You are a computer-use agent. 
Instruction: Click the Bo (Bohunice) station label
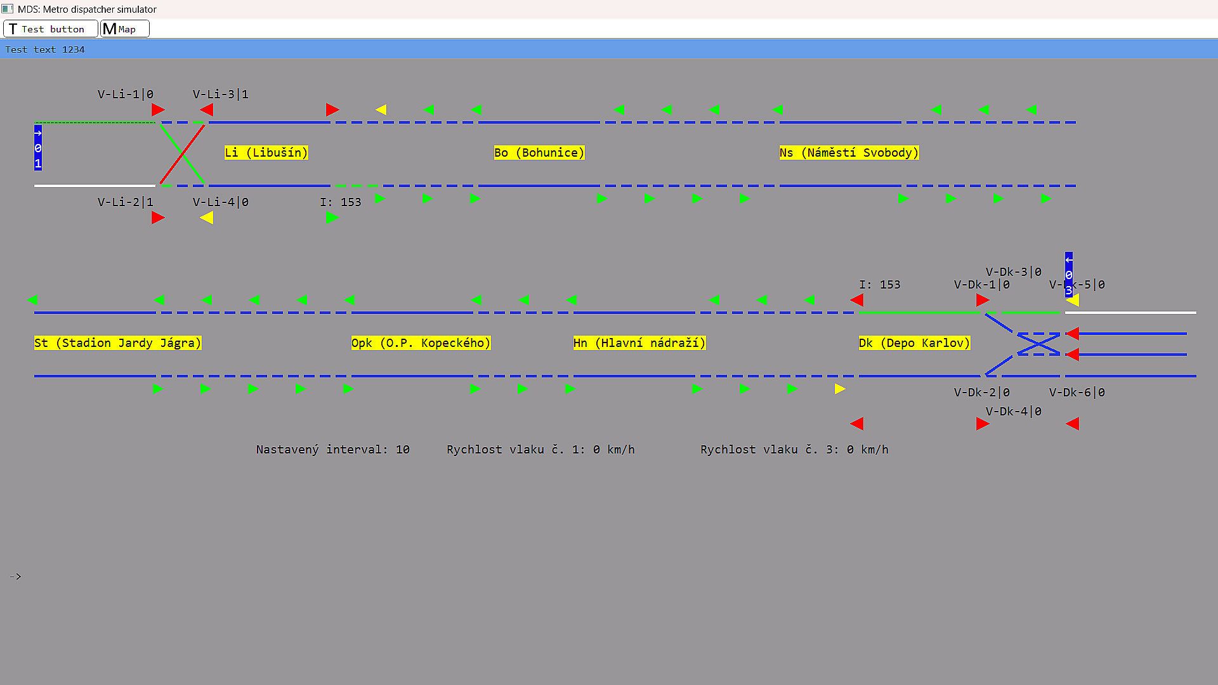coord(539,153)
